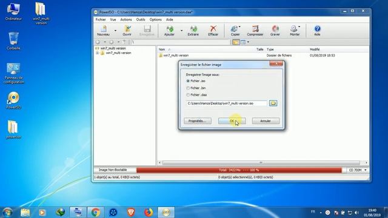Open the Options menu
This screenshot has width=388, height=218.
pos(155,19)
